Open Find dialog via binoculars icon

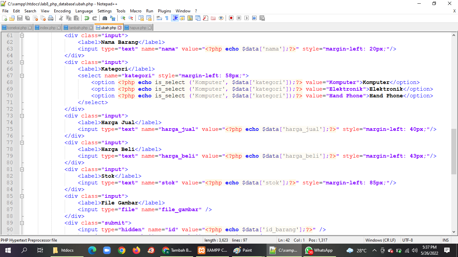point(104,18)
